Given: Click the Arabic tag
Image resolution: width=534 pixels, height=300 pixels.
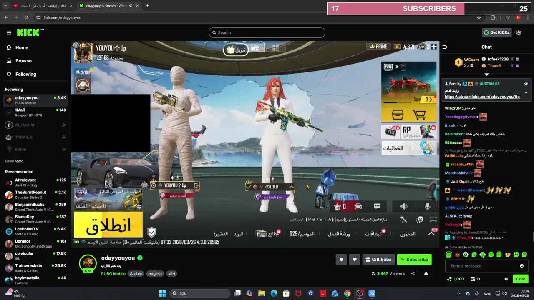Looking at the screenshot, I should [136, 274].
